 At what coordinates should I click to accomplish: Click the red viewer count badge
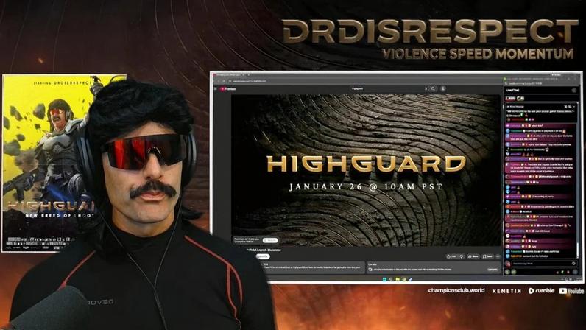pyautogui.click(x=510, y=99)
